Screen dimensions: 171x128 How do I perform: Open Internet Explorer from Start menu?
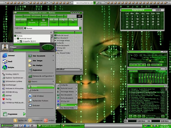coord(11,56)
